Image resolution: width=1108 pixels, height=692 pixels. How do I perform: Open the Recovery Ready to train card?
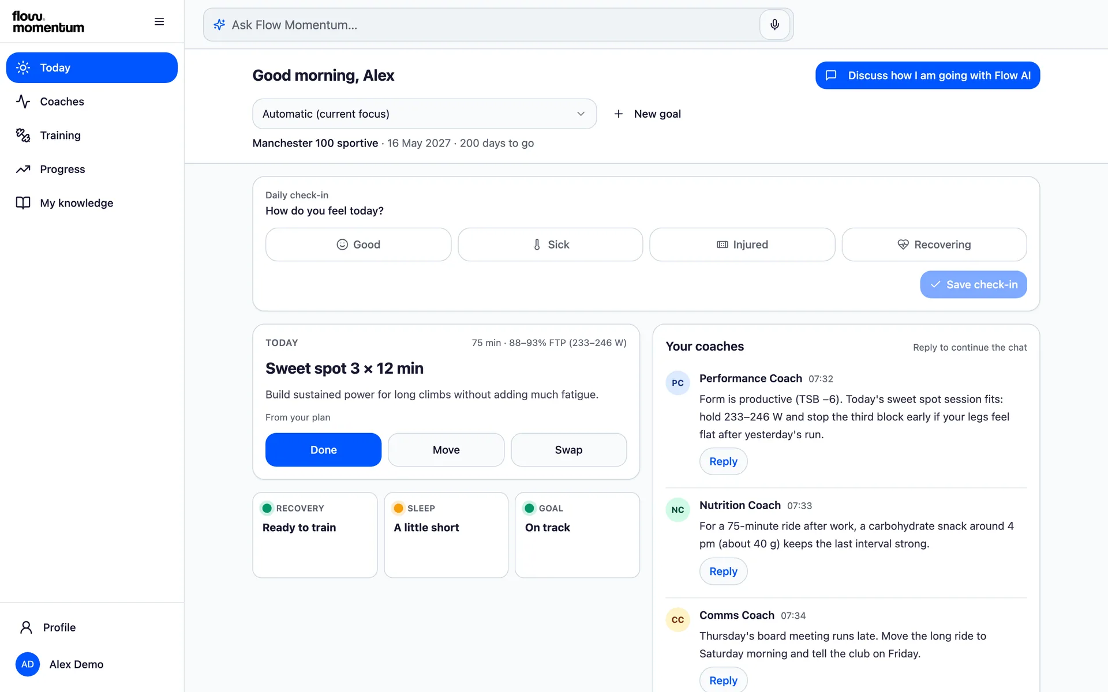[x=315, y=535]
